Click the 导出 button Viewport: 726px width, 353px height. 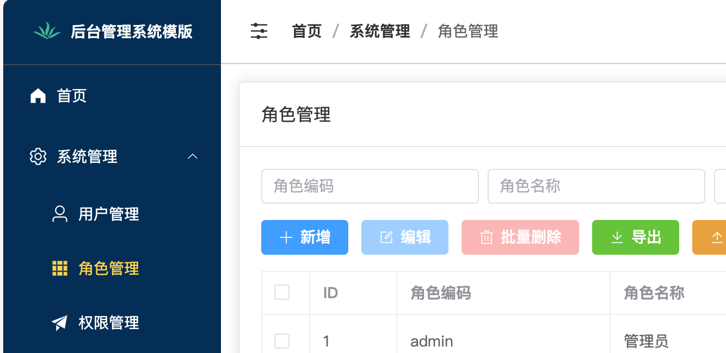[636, 237]
